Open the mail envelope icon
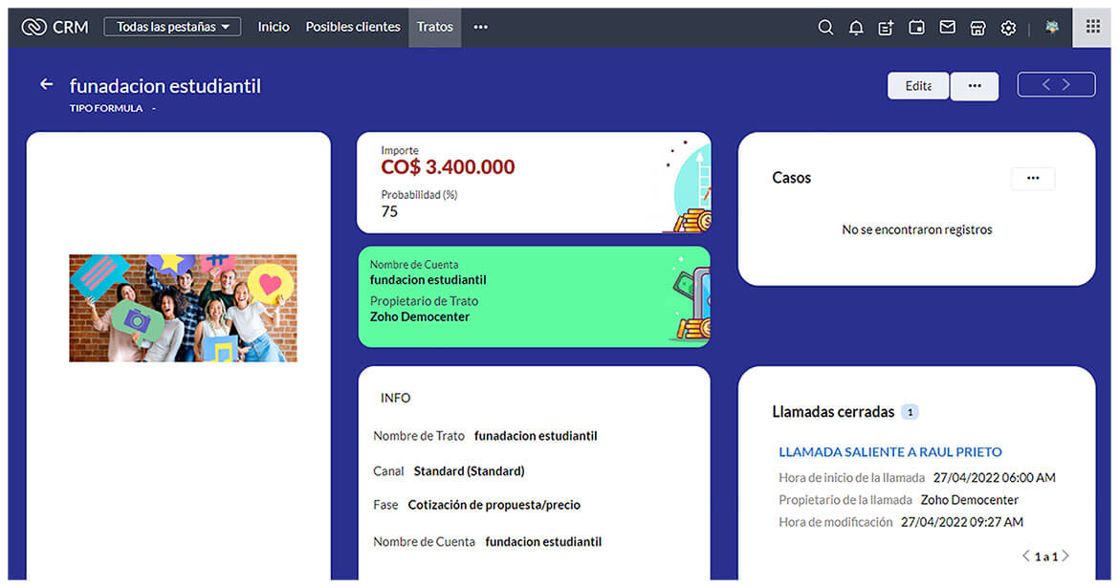1119x588 pixels. click(x=947, y=27)
